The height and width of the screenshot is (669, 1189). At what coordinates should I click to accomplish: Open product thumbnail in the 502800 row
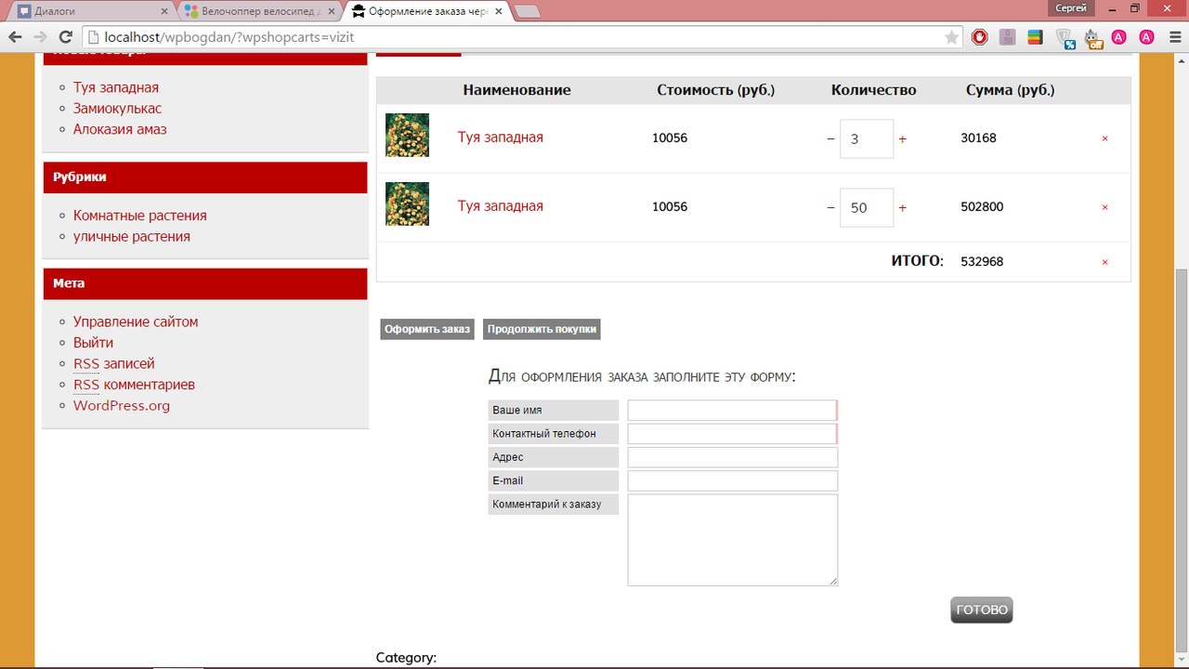tap(407, 203)
